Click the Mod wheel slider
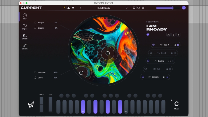The height and width of the screenshot is (117, 208). coord(51,105)
